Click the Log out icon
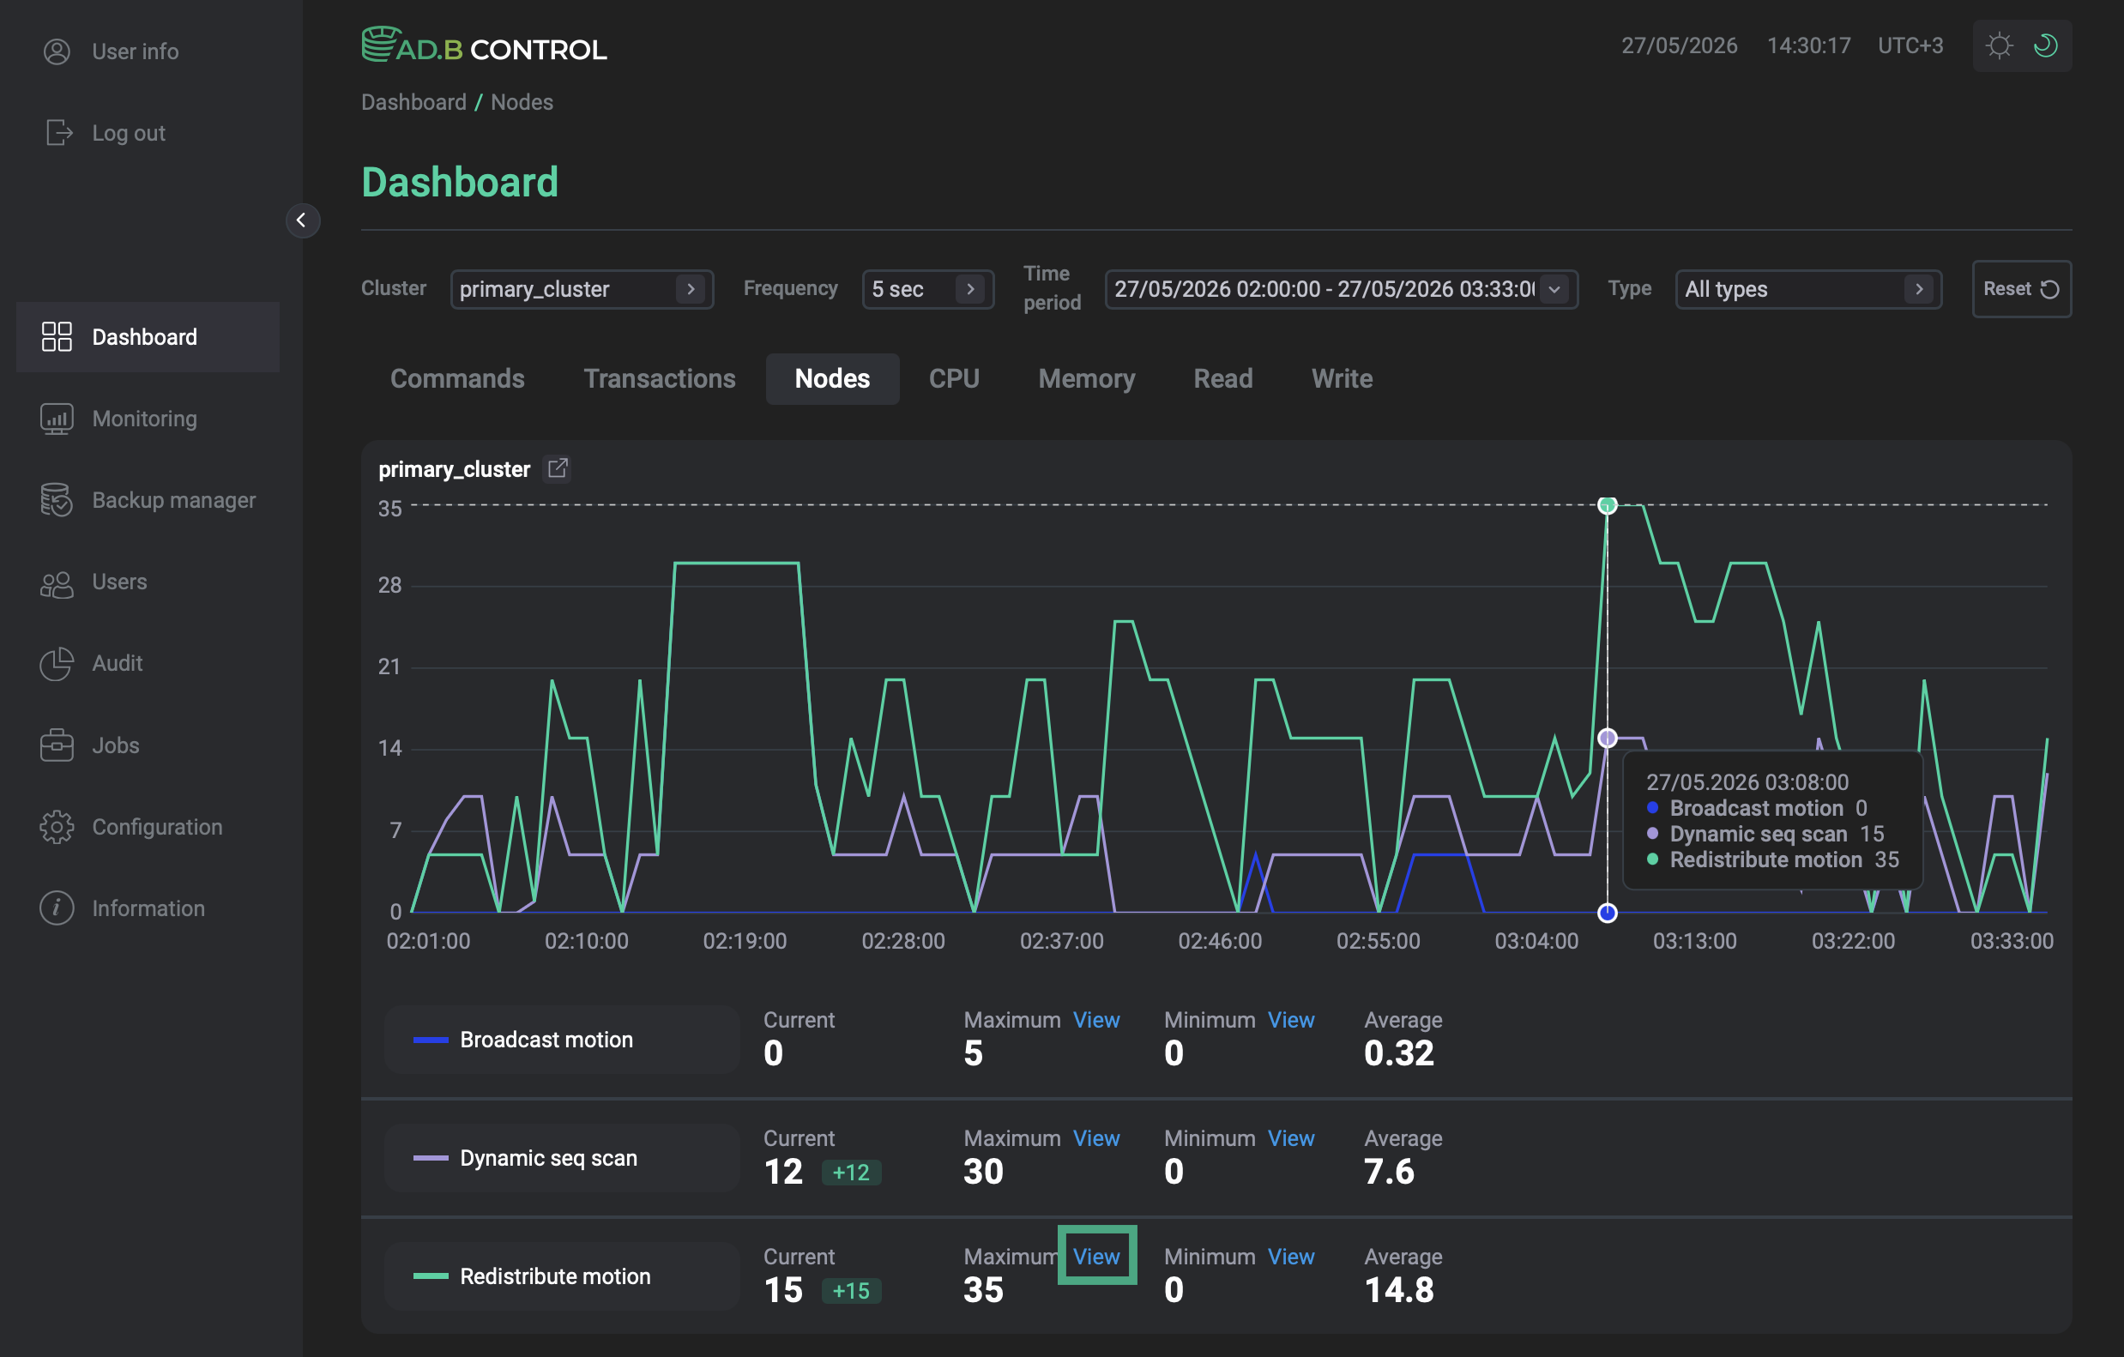The height and width of the screenshot is (1357, 2124). point(58,133)
